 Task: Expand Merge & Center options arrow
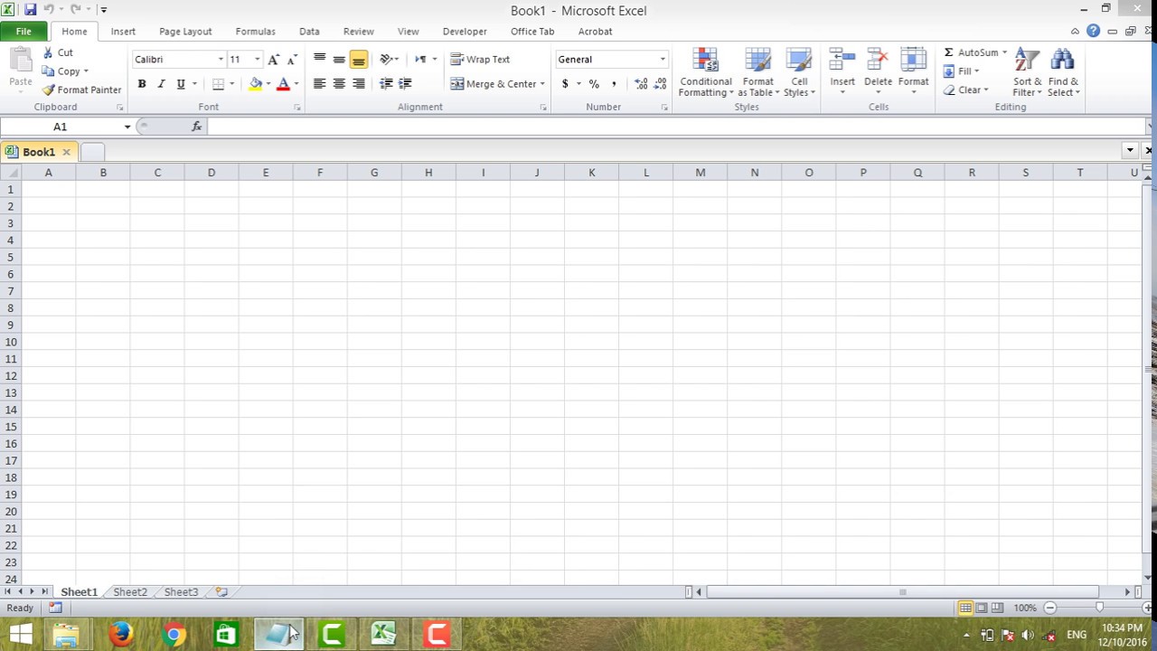pos(542,84)
